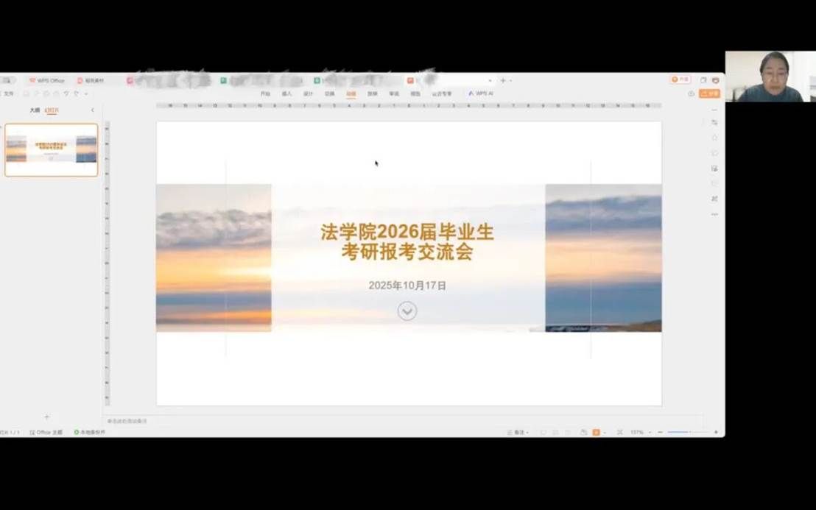The width and height of the screenshot is (816, 510).
Task: Open the 插入 ribbon tab
Action: pos(286,93)
